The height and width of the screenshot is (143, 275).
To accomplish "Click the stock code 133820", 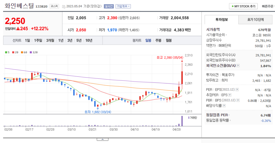I will (x=41, y=7).
